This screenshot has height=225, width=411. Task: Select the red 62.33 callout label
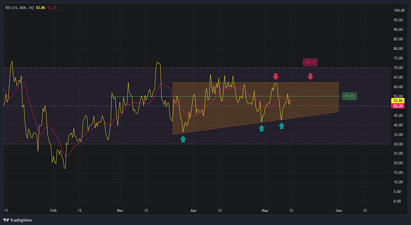(x=310, y=62)
